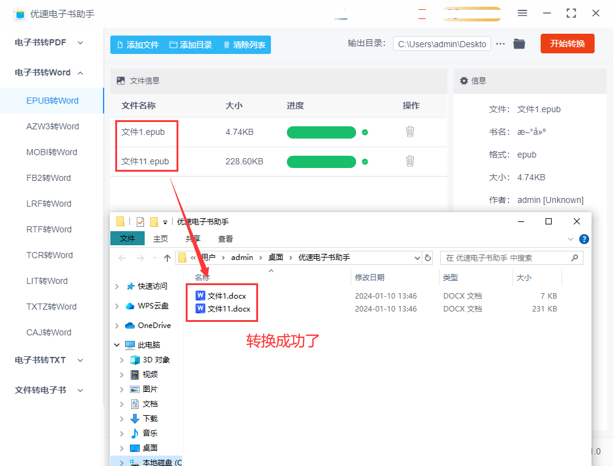This screenshot has height=466, width=613.
Task: Open the 文件 tab in Explorer
Action: (128, 239)
